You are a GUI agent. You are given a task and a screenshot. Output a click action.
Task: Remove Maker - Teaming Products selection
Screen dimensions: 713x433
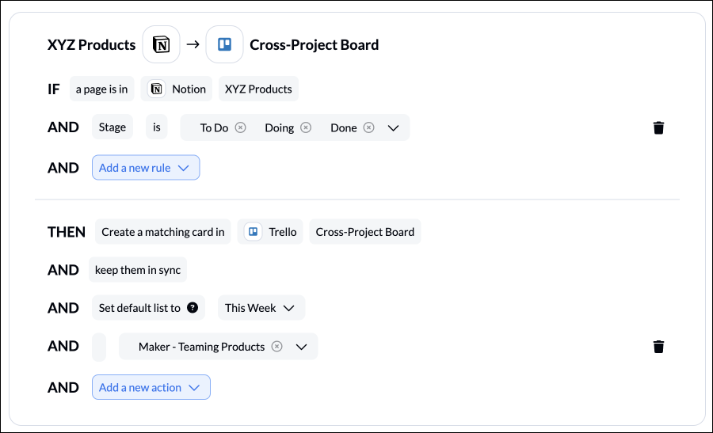pos(277,347)
